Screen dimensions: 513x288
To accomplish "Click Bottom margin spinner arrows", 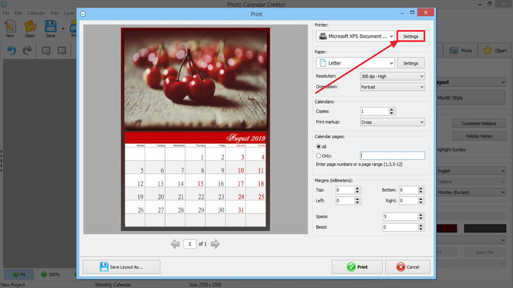I will point(421,190).
